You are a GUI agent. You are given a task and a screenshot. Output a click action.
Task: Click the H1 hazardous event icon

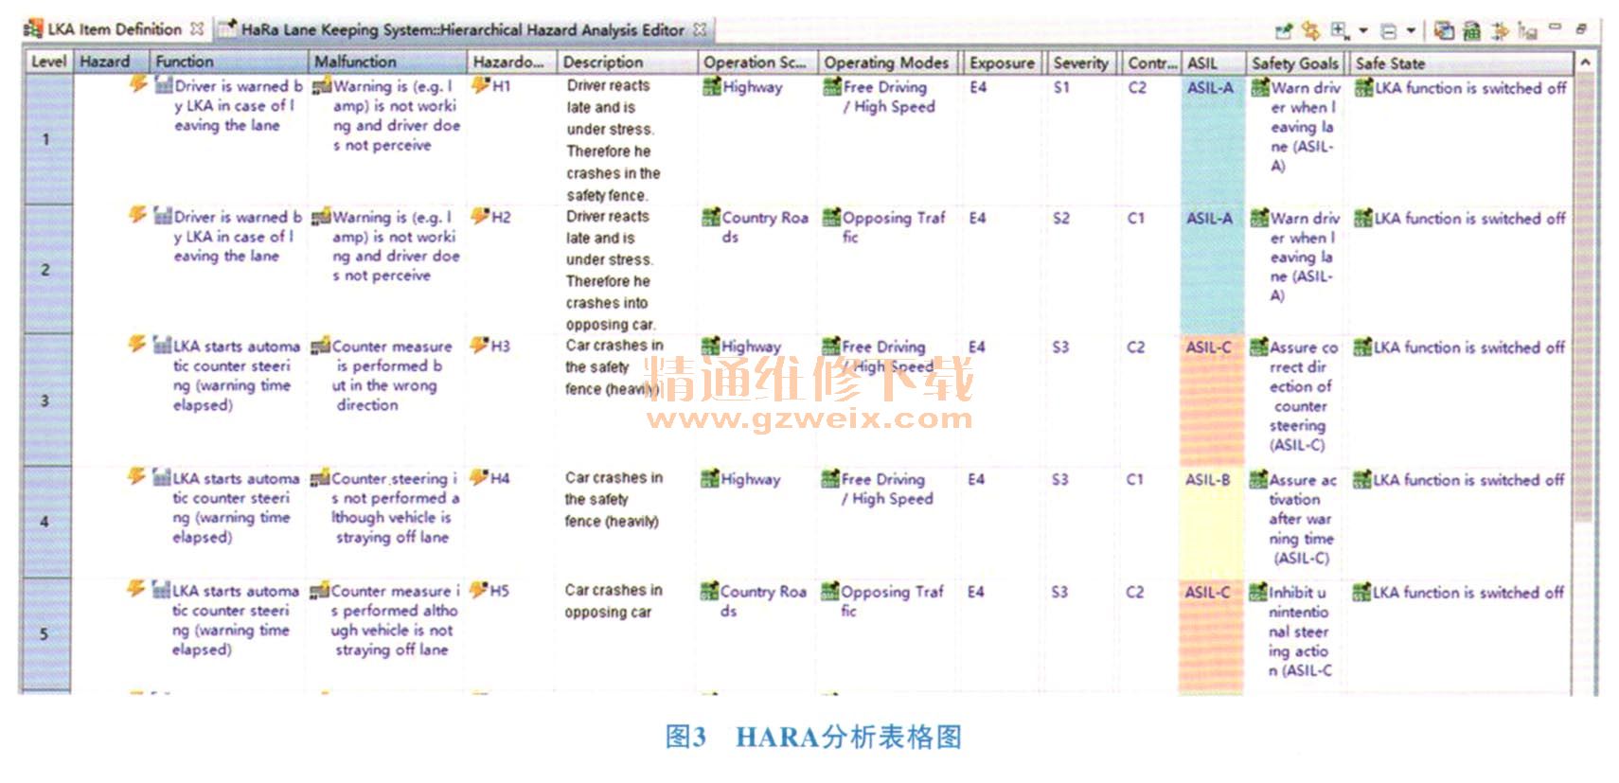click(480, 85)
